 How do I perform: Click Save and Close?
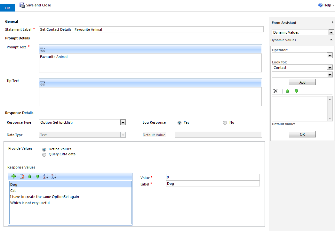(x=35, y=5)
